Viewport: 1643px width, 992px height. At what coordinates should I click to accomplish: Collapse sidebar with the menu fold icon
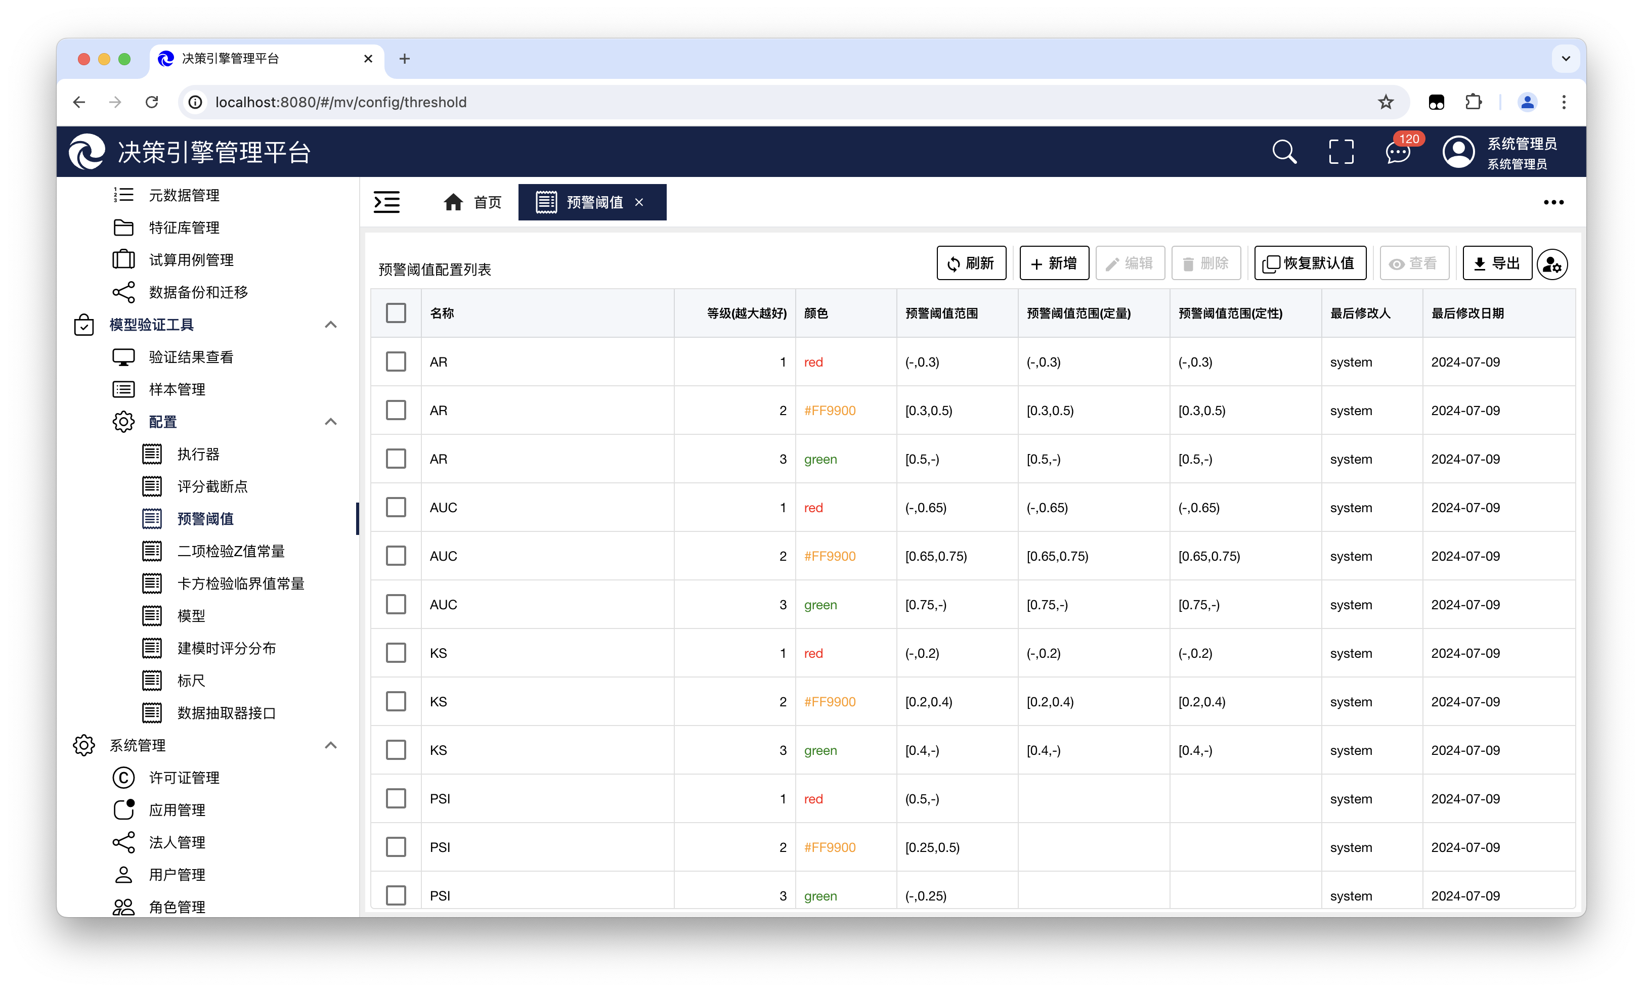pos(387,202)
